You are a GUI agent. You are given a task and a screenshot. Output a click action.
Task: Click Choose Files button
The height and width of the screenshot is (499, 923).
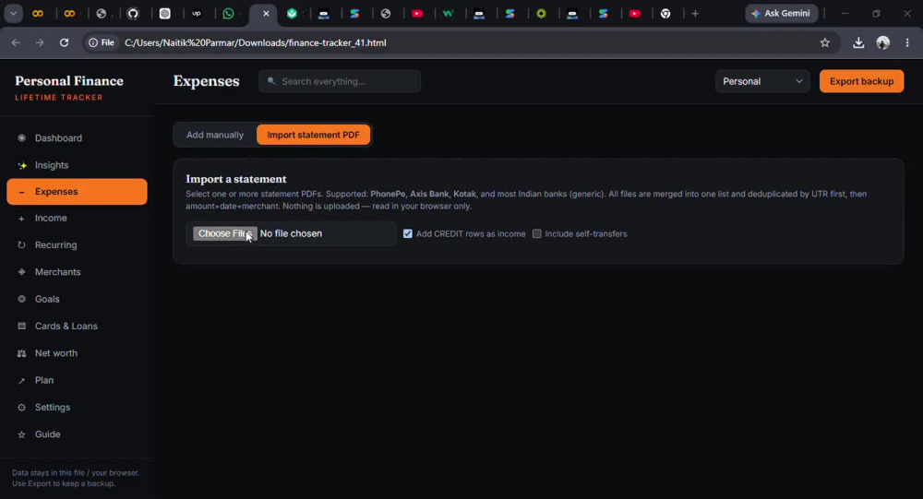click(225, 233)
